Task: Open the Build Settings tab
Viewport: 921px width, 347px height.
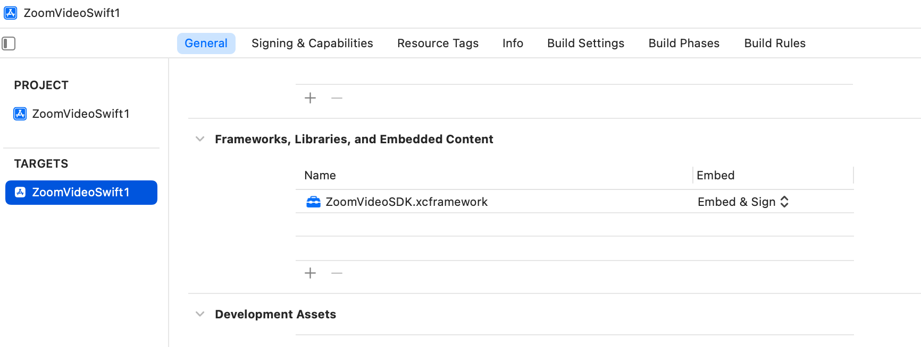Action: [x=585, y=44]
